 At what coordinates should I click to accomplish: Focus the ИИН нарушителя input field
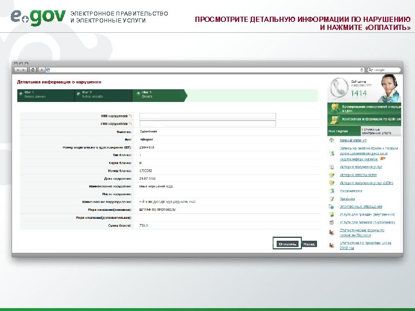click(207, 116)
